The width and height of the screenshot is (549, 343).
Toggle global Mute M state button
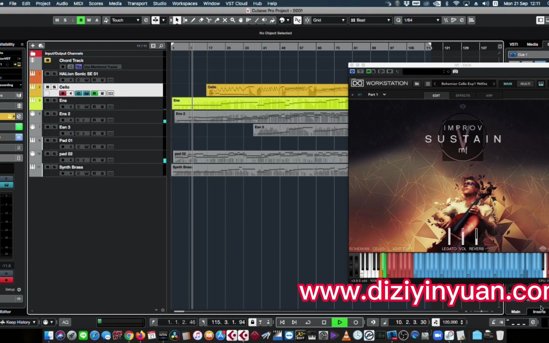pos(57,20)
